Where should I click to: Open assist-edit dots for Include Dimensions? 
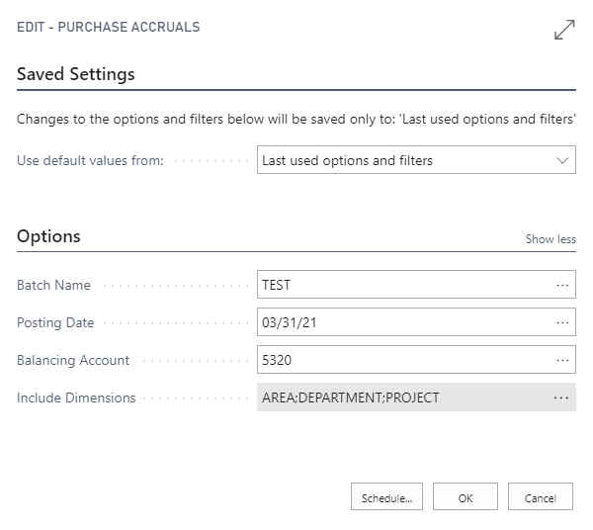(561, 397)
